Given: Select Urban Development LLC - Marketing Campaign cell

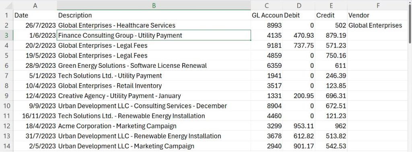Looking at the screenshot, I should click(x=154, y=146).
